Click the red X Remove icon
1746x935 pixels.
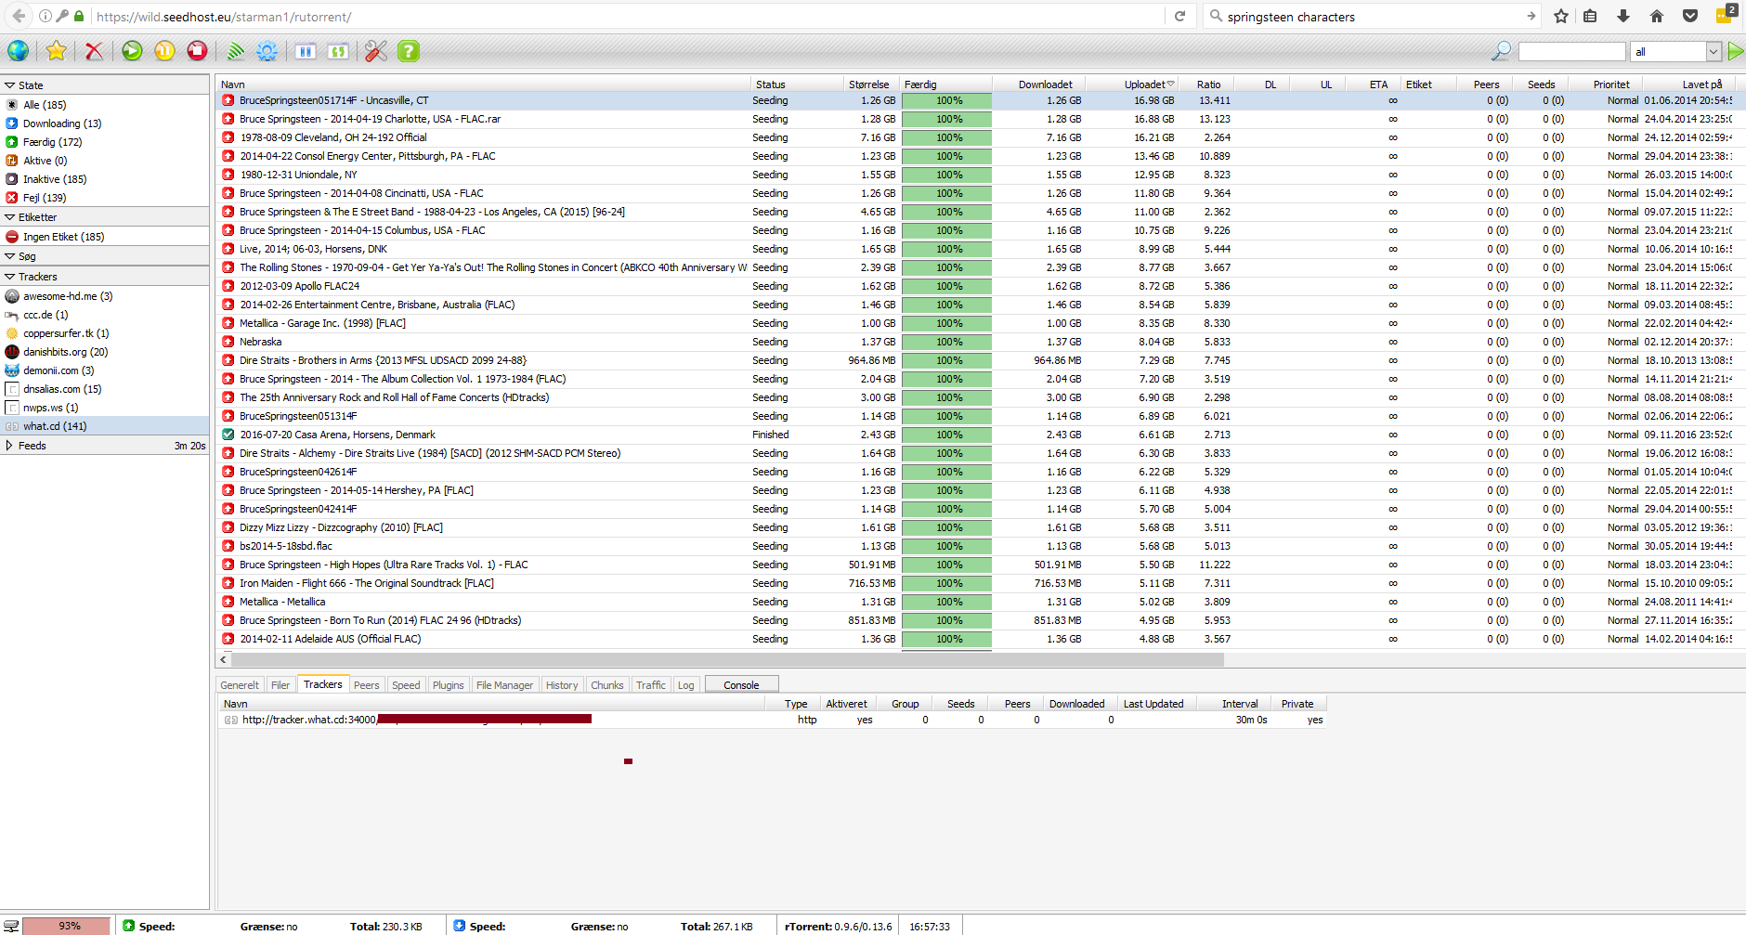pos(94,51)
